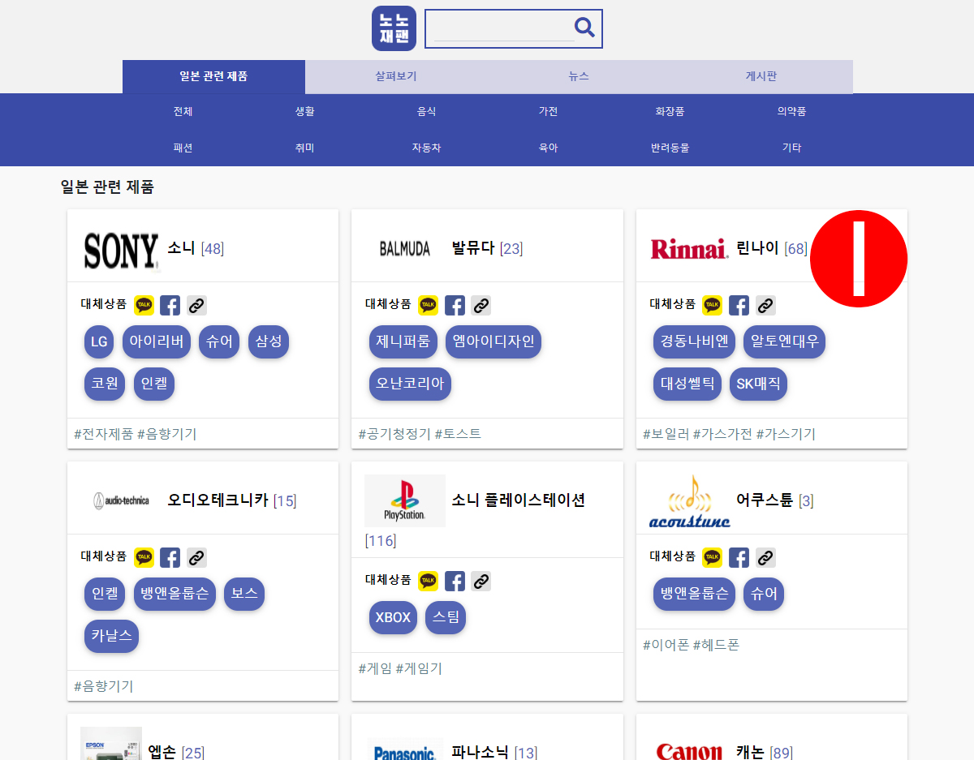Click the 제니퍼룸 alternative button
This screenshot has height=760, width=974.
pyautogui.click(x=403, y=341)
